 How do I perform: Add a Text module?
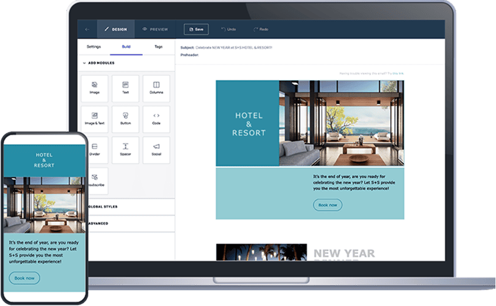[125, 88]
